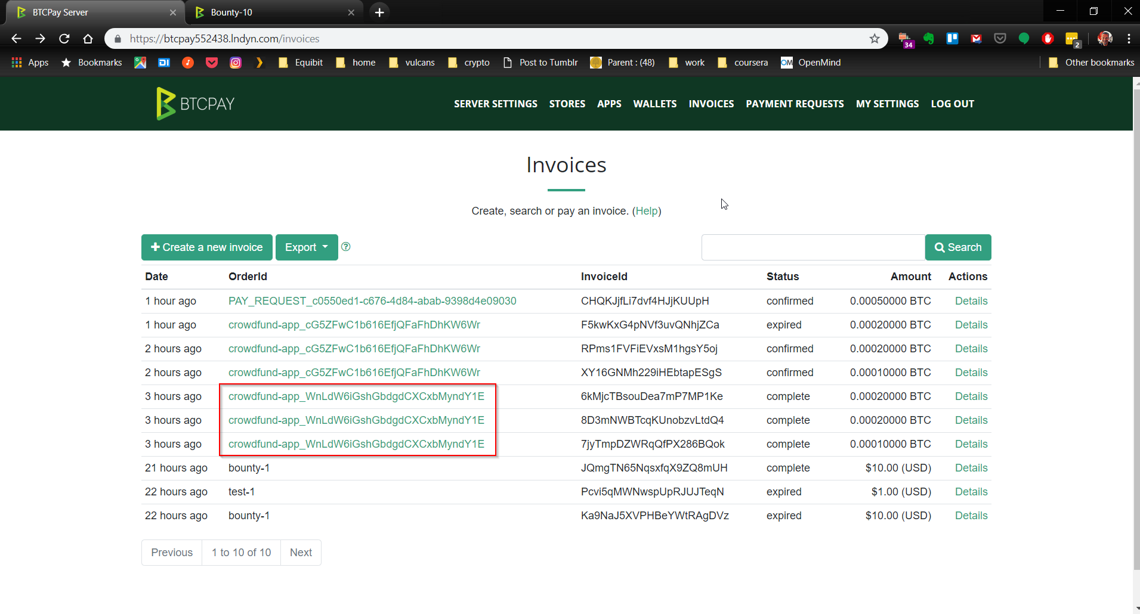
Task: Open order link for invoice F5kwKxG4pNVf3uvQNhjZCa
Action: (x=354, y=325)
